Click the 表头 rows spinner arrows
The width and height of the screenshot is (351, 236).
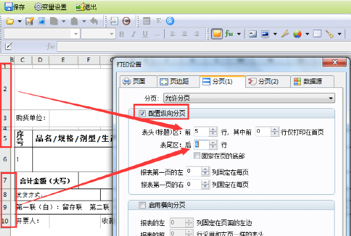[213, 132]
